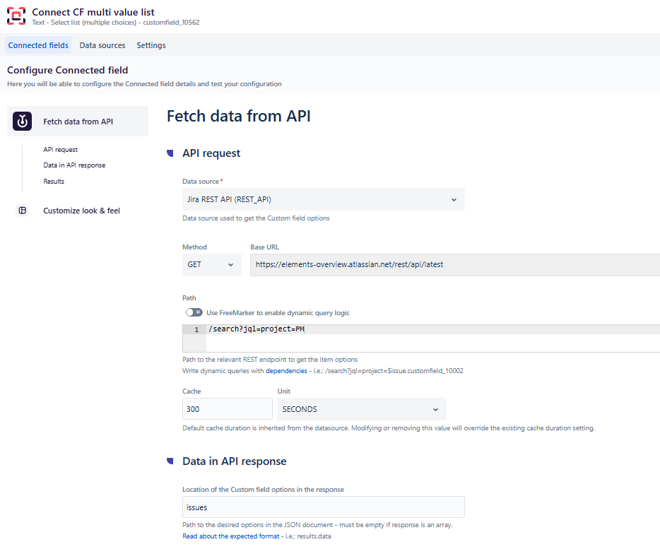Click the Cache value input field
660x554 pixels.
(x=227, y=408)
